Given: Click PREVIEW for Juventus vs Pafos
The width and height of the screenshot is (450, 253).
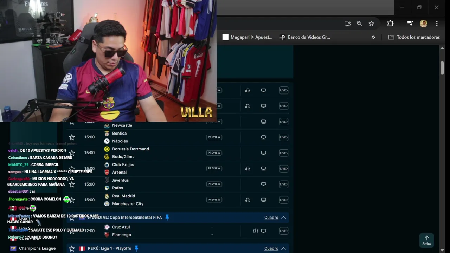Looking at the screenshot, I should coord(214,184).
